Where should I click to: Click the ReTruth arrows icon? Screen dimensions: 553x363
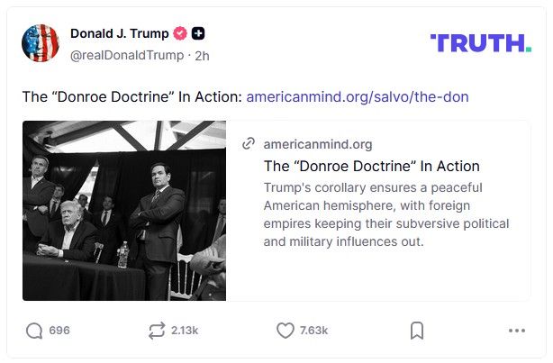click(x=157, y=331)
